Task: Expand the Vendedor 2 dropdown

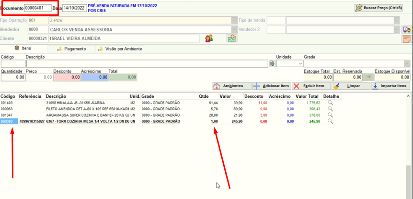Action: click(397, 30)
